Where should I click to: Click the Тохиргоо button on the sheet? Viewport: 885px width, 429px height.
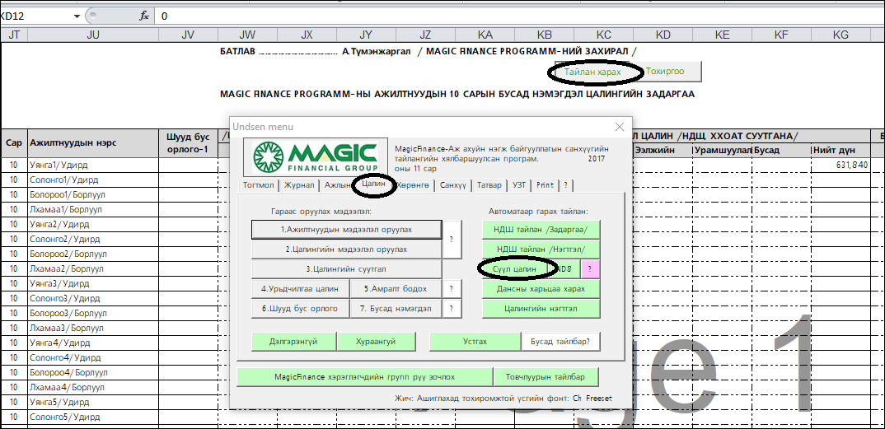tap(665, 72)
